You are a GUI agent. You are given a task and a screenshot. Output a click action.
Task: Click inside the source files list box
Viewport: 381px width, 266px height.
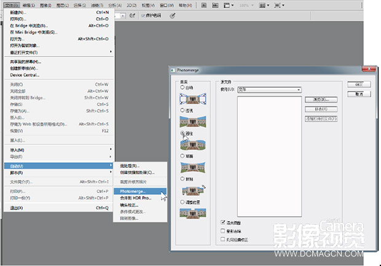(270, 157)
